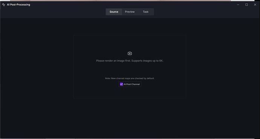Screen dimensions: 260x139
Task: Click the 'Please render an image first' message
Action: pyautogui.click(x=130, y=61)
